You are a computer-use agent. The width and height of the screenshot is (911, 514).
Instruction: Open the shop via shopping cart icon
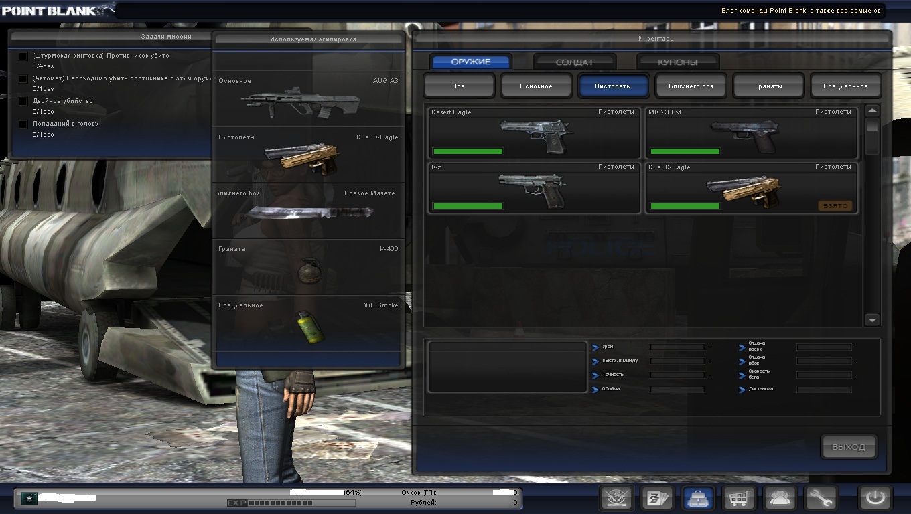(x=740, y=499)
